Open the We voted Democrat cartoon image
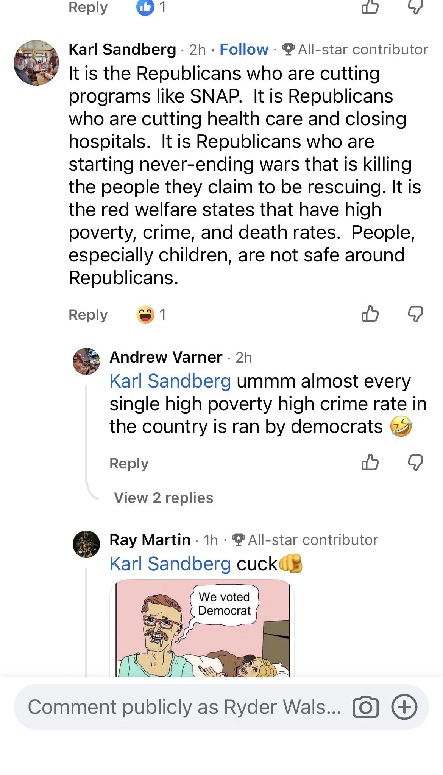Viewport: 443px width, 775px height. click(202, 628)
